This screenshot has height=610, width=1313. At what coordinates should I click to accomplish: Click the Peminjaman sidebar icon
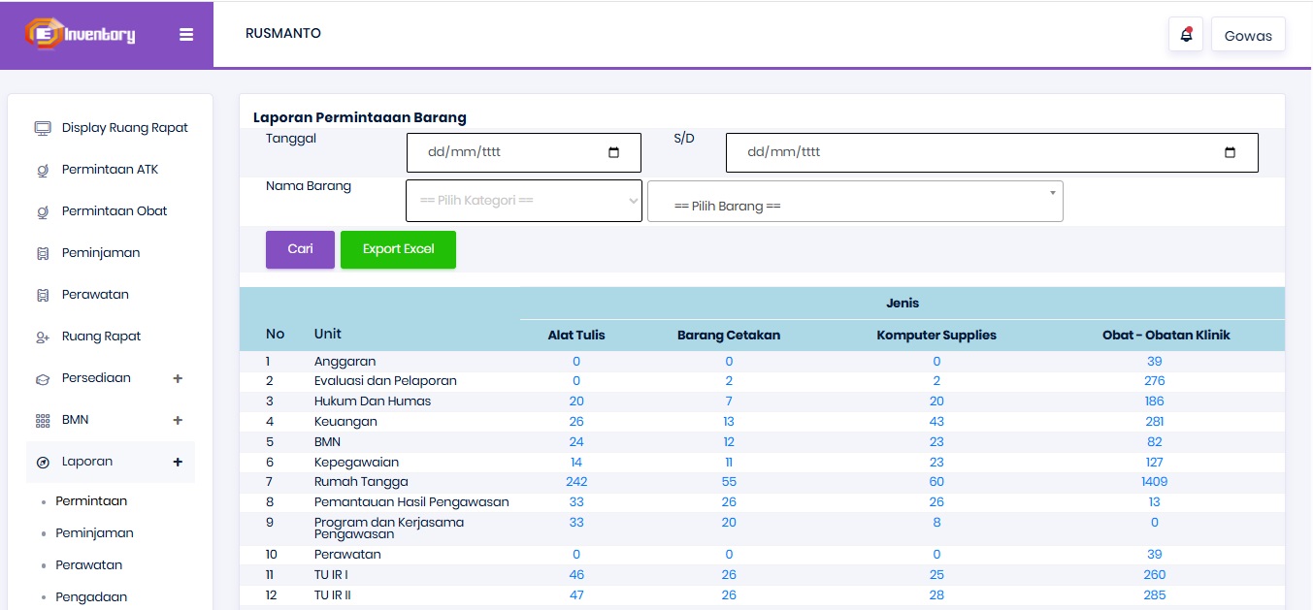tap(43, 253)
